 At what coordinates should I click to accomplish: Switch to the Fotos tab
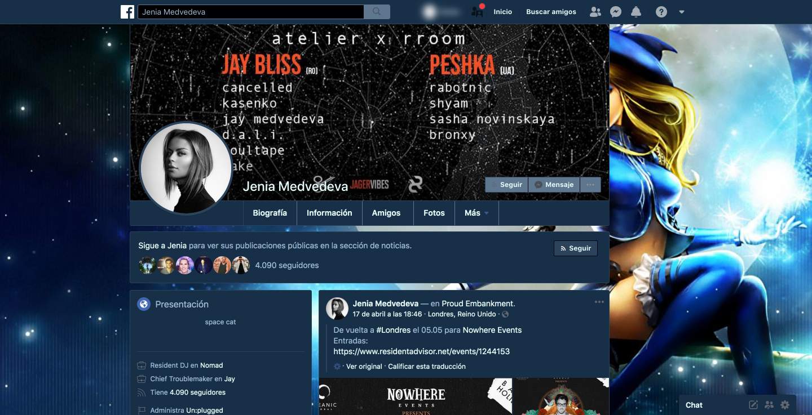point(434,213)
